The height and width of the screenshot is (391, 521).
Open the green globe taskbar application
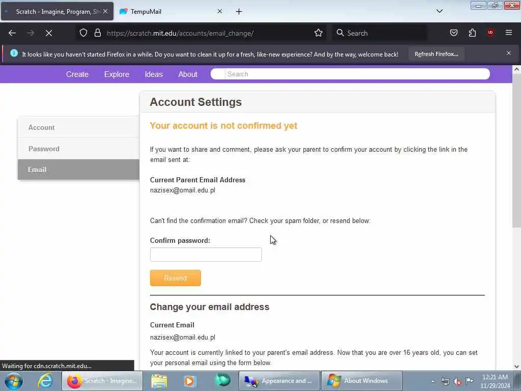click(222, 380)
